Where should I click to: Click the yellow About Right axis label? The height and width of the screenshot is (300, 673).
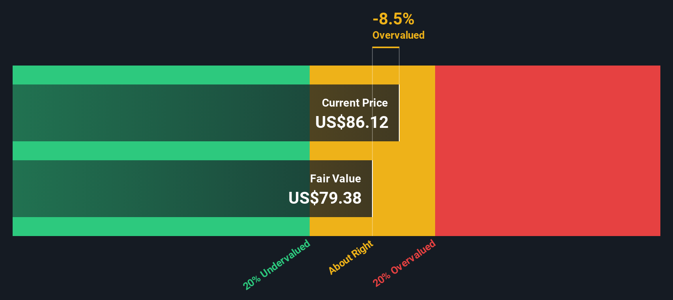click(x=351, y=257)
